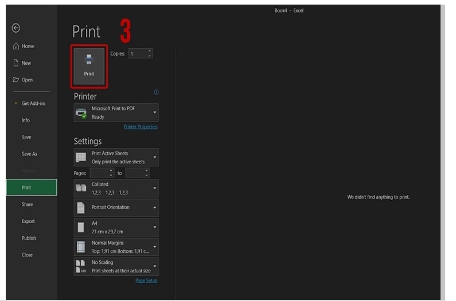The image size is (456, 301).
Task: Select Save As in the sidebar
Action: click(29, 154)
